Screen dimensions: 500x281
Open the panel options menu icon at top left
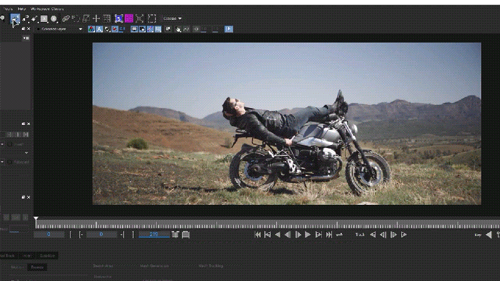[26, 38]
